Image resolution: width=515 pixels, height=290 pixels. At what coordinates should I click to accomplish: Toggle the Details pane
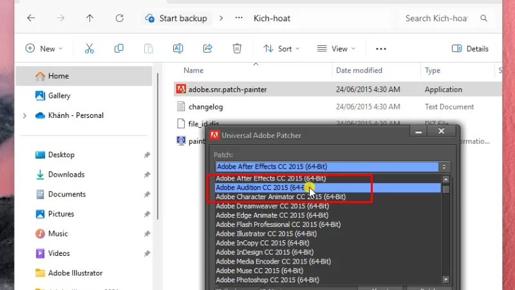click(x=470, y=49)
